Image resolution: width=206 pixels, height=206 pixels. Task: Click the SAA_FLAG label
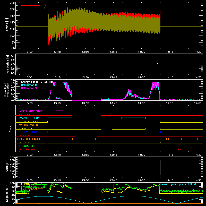(25, 135)
